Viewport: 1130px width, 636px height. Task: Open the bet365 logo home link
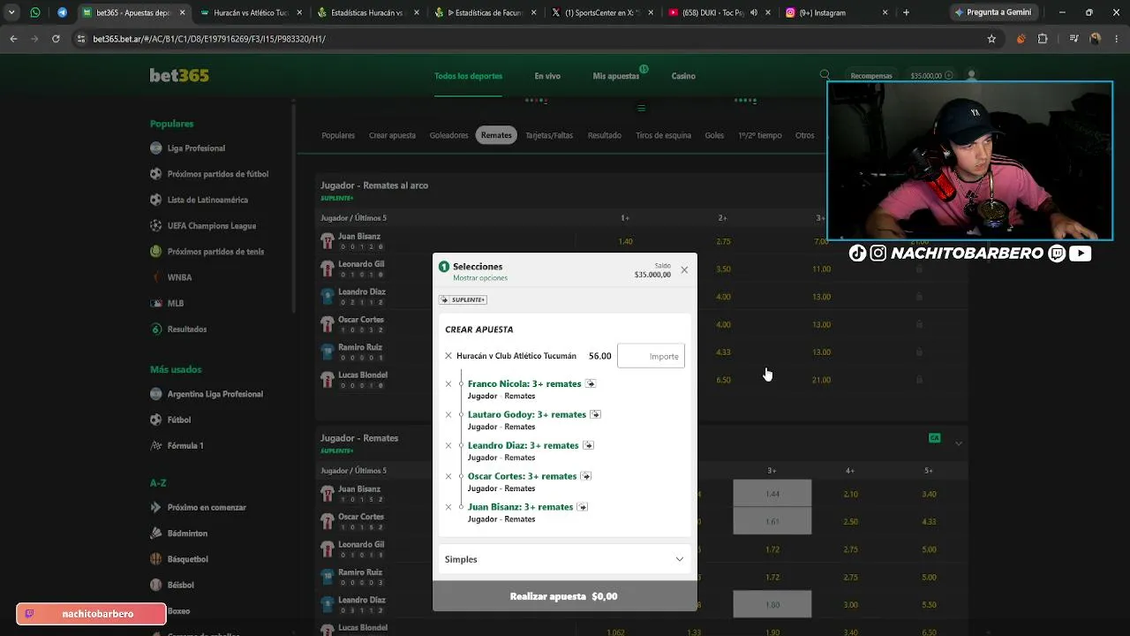(179, 76)
